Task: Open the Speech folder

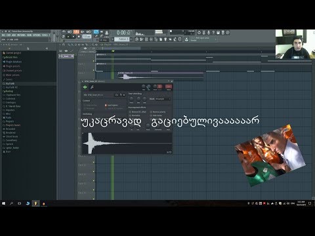Action: [8, 144]
